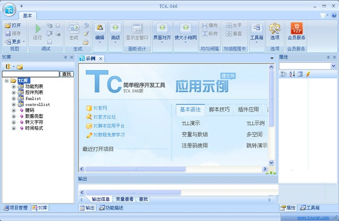The width and height of the screenshot is (339, 221).
Task: Click 横向 even spacing icon
Action: click(x=204, y=25)
